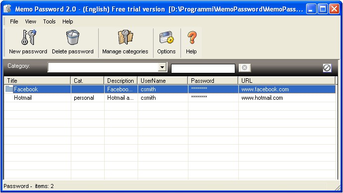Click csmith in the Hotmail row
This screenshot has height=193, width=343.
pos(148,98)
